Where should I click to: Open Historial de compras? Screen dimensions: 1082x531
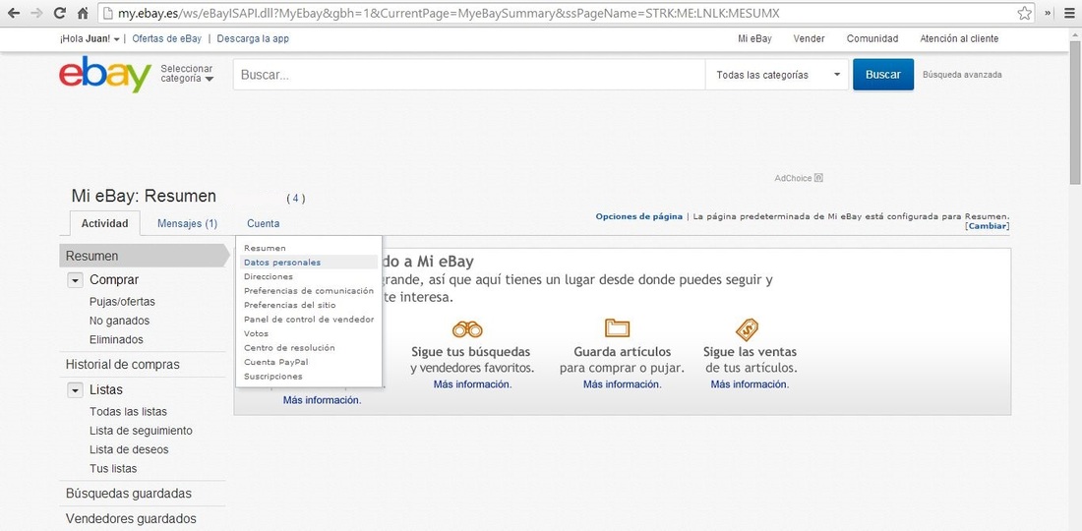click(122, 364)
